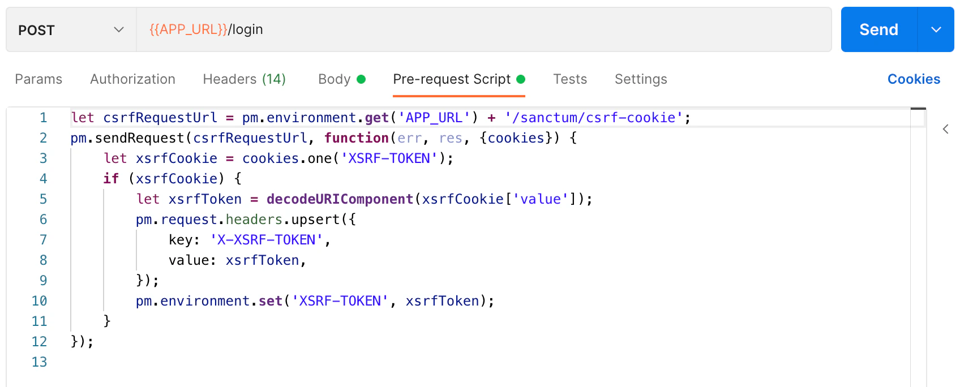Open the Body tab
Viewport: 960px width, 387px height.
tap(341, 79)
